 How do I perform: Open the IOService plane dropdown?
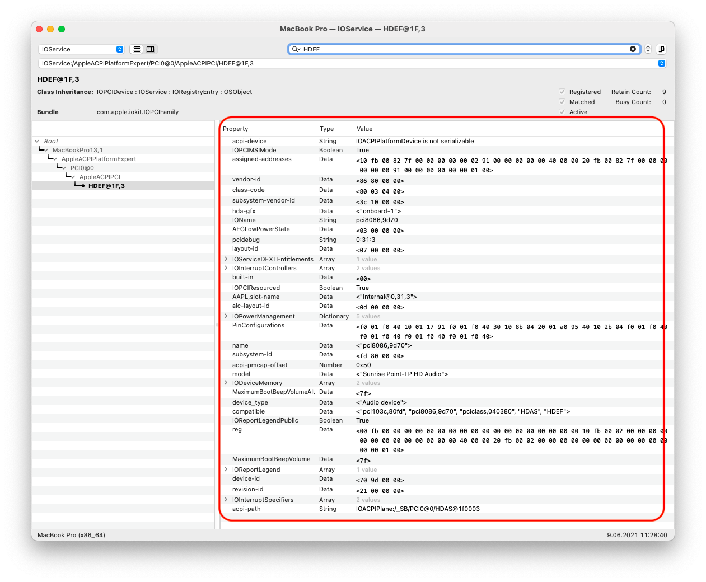point(81,49)
